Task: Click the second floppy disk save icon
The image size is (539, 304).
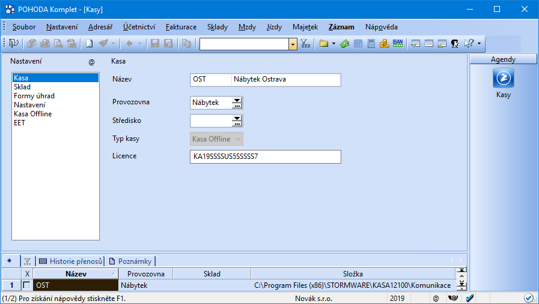Action: point(168,43)
